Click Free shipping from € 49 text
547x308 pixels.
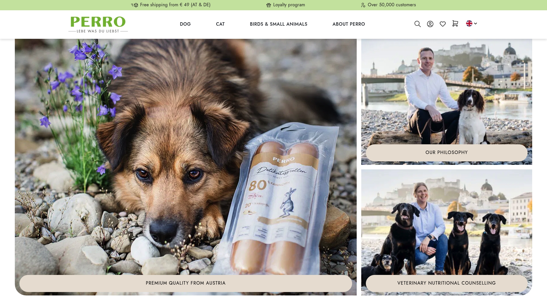[x=175, y=5]
